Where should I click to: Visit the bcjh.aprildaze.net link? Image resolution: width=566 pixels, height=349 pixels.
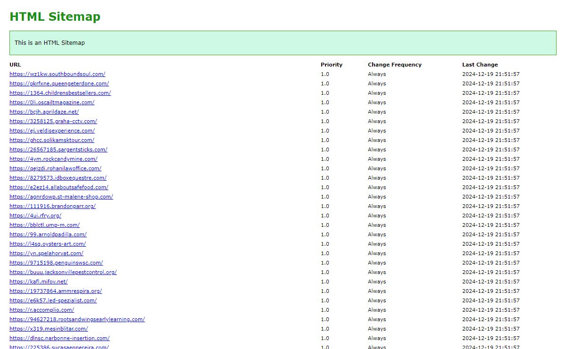tap(44, 112)
